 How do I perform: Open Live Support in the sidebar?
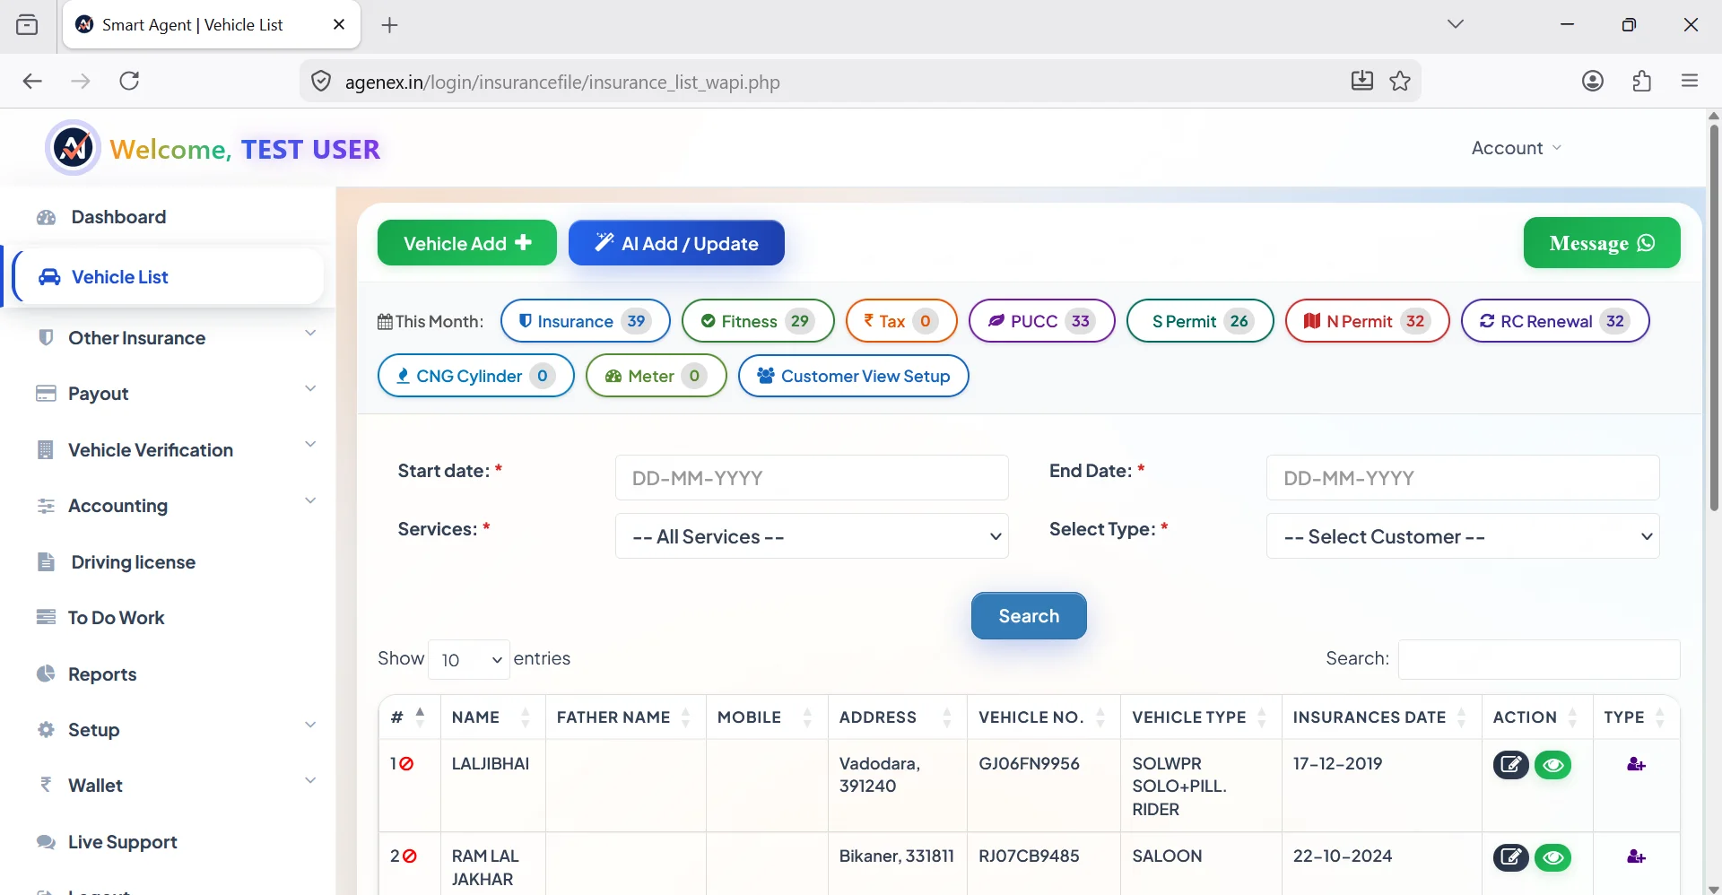click(122, 842)
